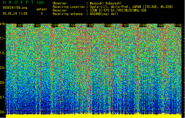Click the 1108 time marker
Screen dimensions: 185x118
pos(143,25)
